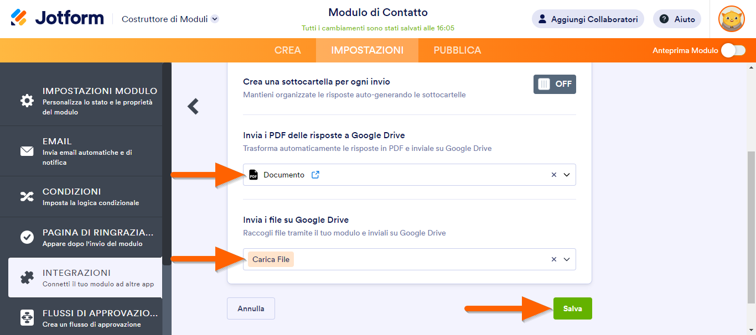The height and width of the screenshot is (335, 756).
Task: Open the Email settings envelope icon
Action: [x=27, y=151]
